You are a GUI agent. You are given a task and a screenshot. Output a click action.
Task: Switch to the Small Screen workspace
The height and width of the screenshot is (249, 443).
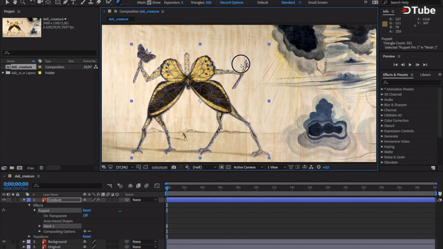pyautogui.click(x=318, y=2)
